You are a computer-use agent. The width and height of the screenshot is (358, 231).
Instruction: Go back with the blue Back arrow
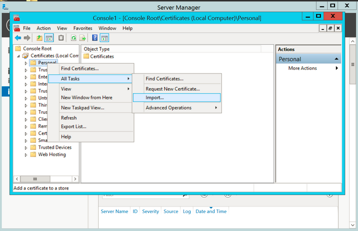coord(18,38)
